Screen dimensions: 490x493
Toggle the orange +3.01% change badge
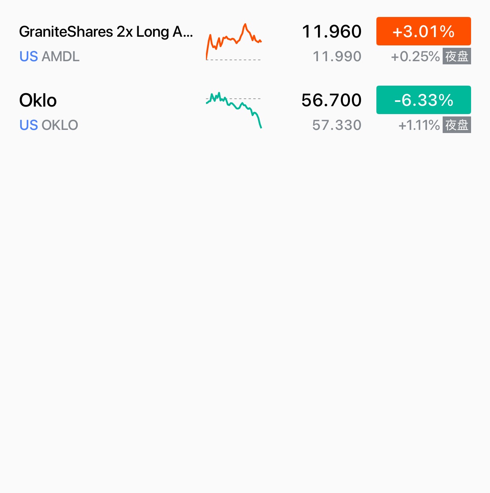click(423, 31)
